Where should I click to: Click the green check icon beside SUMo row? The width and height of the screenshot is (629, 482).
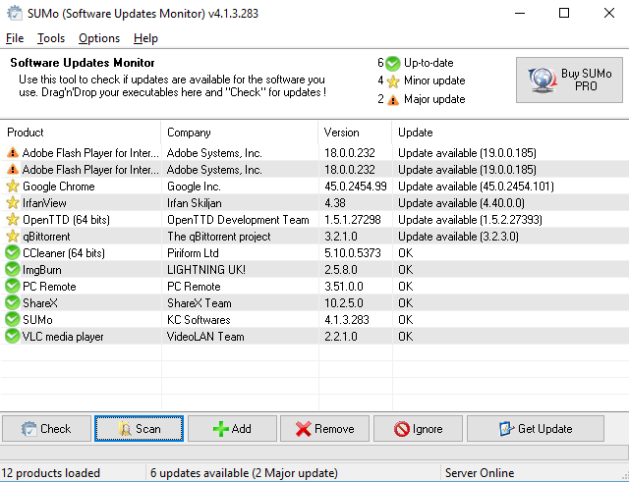coord(13,319)
